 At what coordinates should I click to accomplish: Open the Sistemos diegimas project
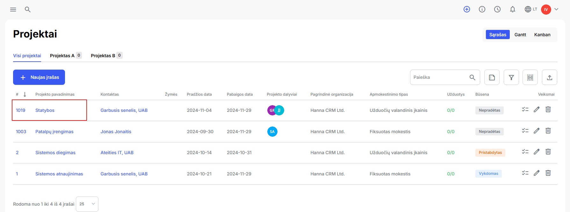coord(55,153)
